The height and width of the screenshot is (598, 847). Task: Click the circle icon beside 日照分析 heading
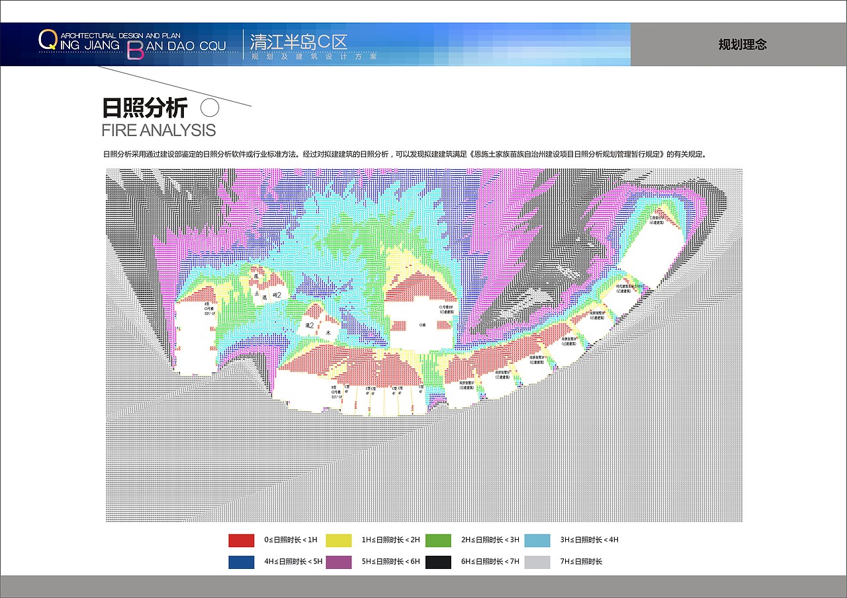210,108
